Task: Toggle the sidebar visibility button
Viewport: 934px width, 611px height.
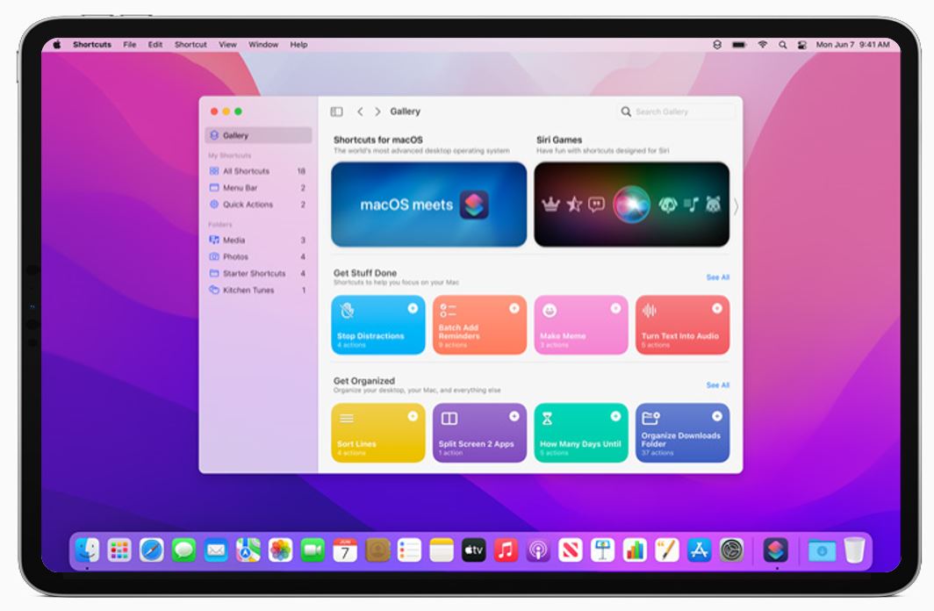Action: [x=336, y=111]
